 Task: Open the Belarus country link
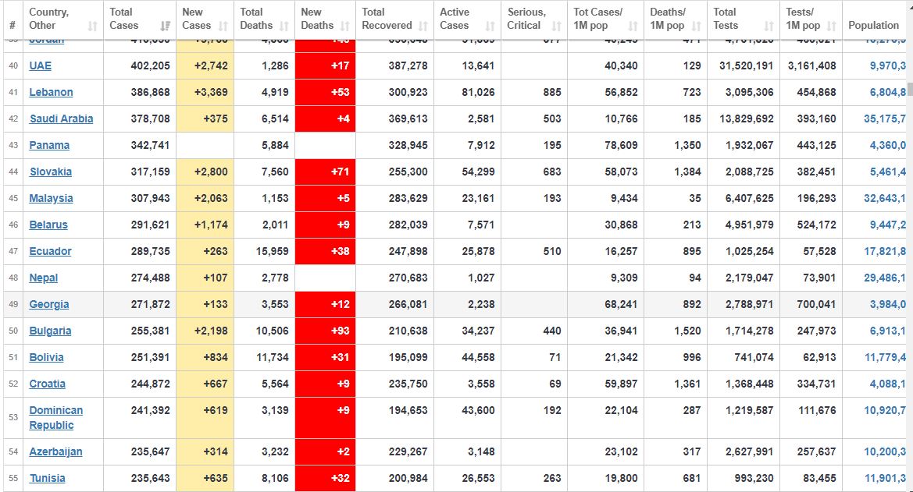tap(48, 225)
